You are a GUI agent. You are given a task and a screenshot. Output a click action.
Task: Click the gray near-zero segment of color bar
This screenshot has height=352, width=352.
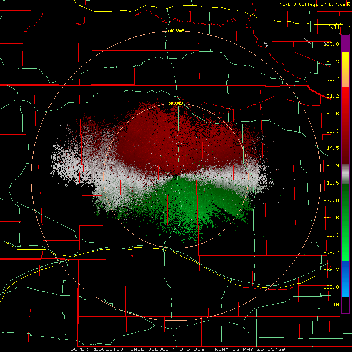tap(345, 174)
